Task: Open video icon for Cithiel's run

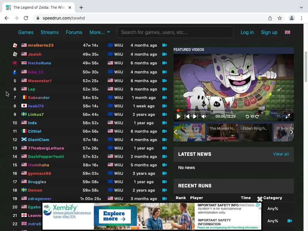Action: click(165, 131)
